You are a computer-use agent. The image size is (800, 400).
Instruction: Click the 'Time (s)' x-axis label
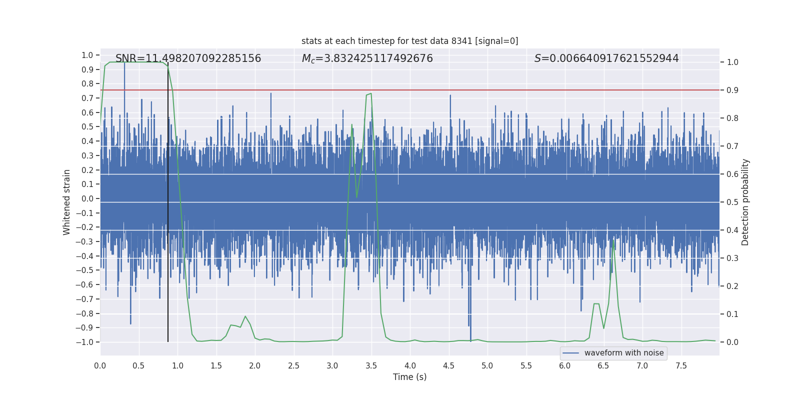coord(410,377)
